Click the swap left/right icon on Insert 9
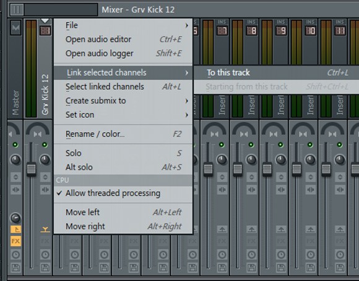This screenshot has height=281, width=359. point(281,190)
